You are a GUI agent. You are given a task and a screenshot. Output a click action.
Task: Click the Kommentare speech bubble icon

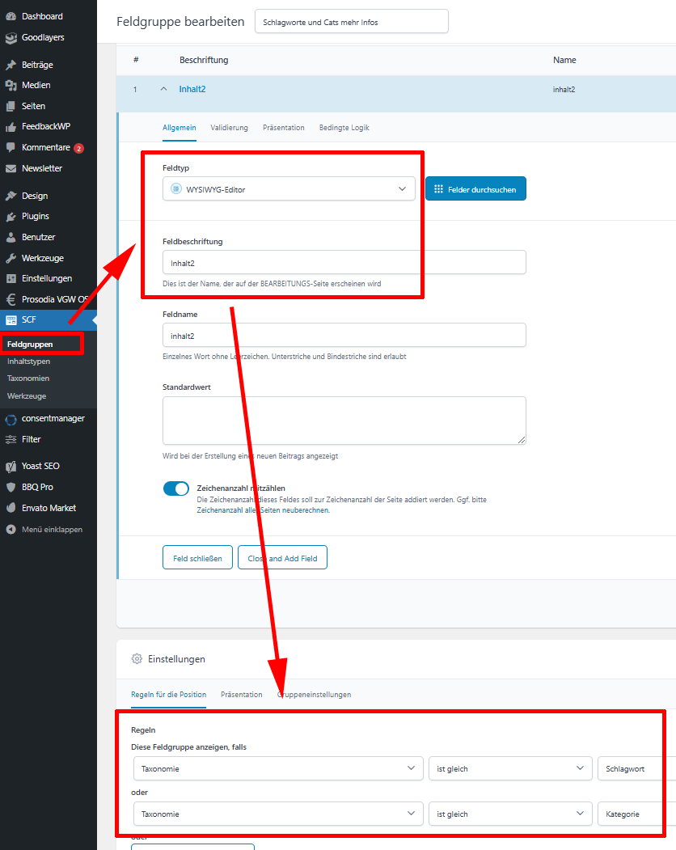(11, 148)
